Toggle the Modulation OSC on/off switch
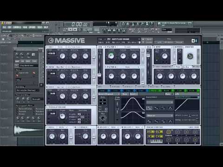 pos(47,107)
